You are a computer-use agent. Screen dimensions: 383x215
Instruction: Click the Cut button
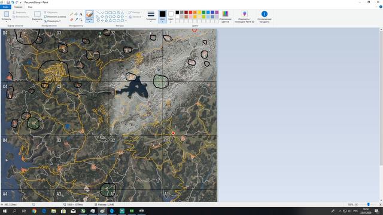point(19,13)
